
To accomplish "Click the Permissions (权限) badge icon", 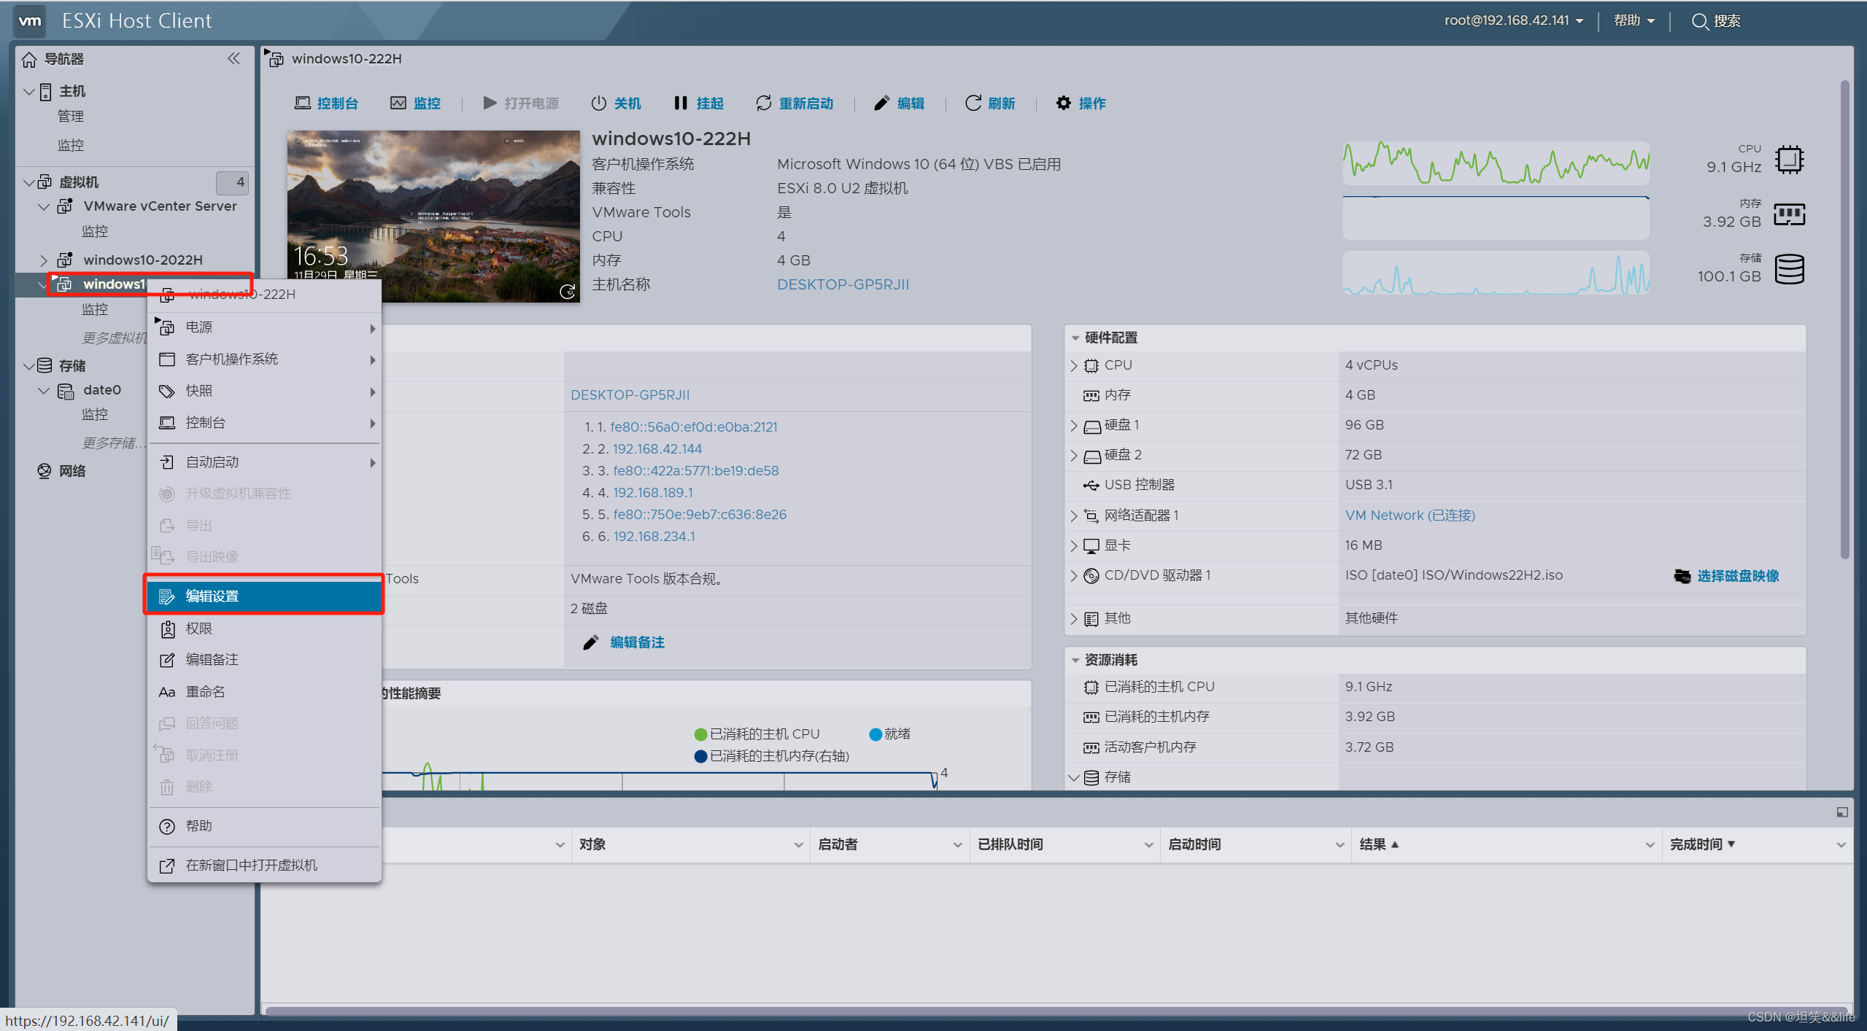I will pos(167,629).
